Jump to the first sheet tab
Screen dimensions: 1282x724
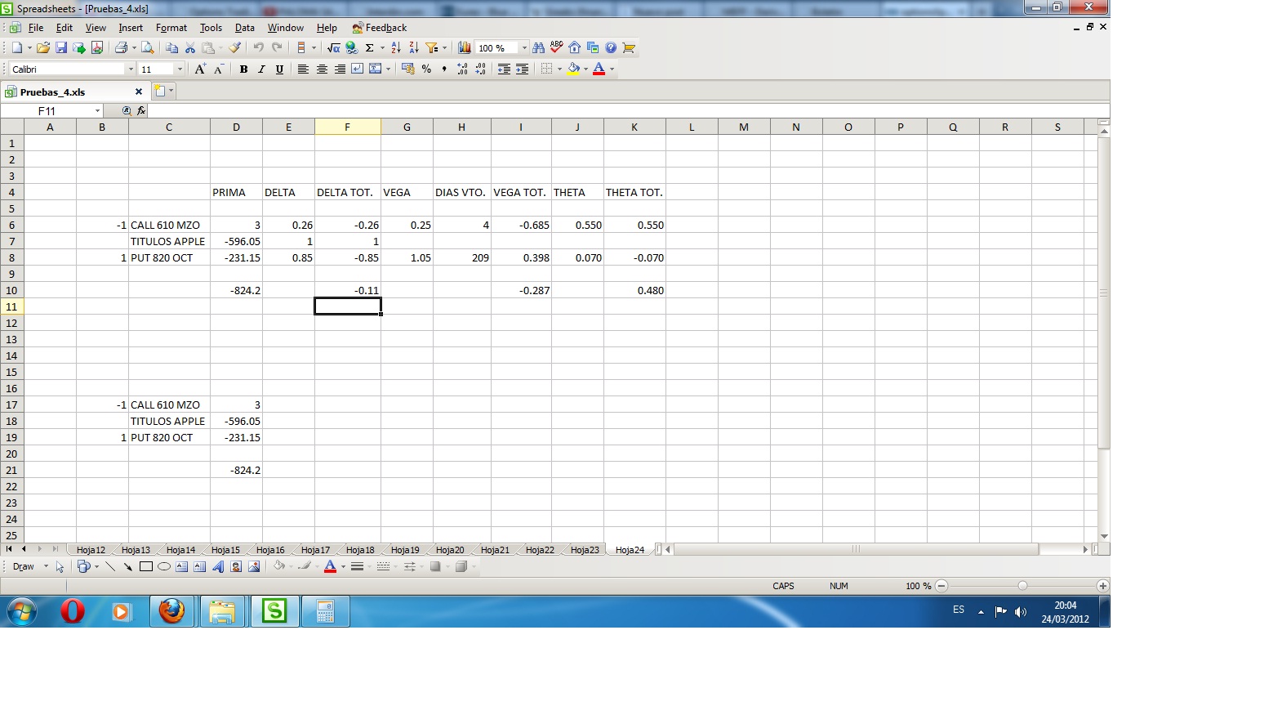9,549
